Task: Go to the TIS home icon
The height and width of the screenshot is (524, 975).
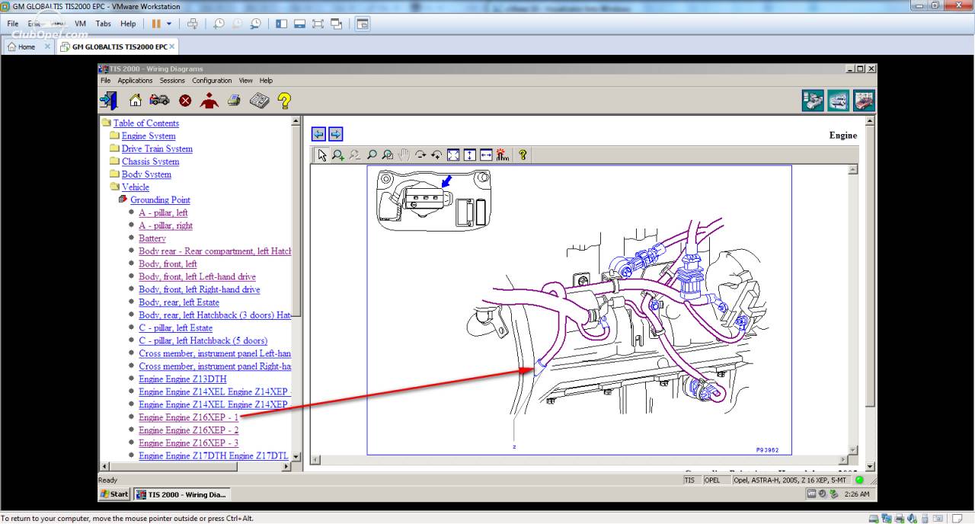Action: click(x=136, y=100)
